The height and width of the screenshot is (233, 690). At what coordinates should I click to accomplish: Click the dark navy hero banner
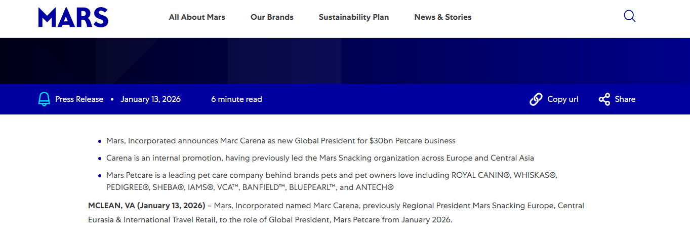[x=345, y=61]
